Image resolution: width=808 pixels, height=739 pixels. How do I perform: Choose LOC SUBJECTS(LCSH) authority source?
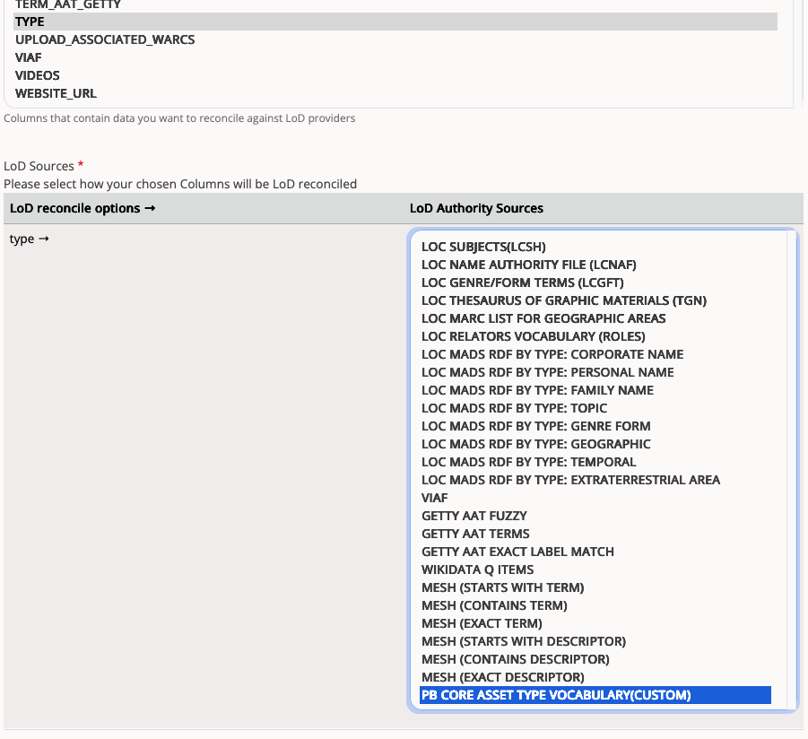click(x=483, y=247)
